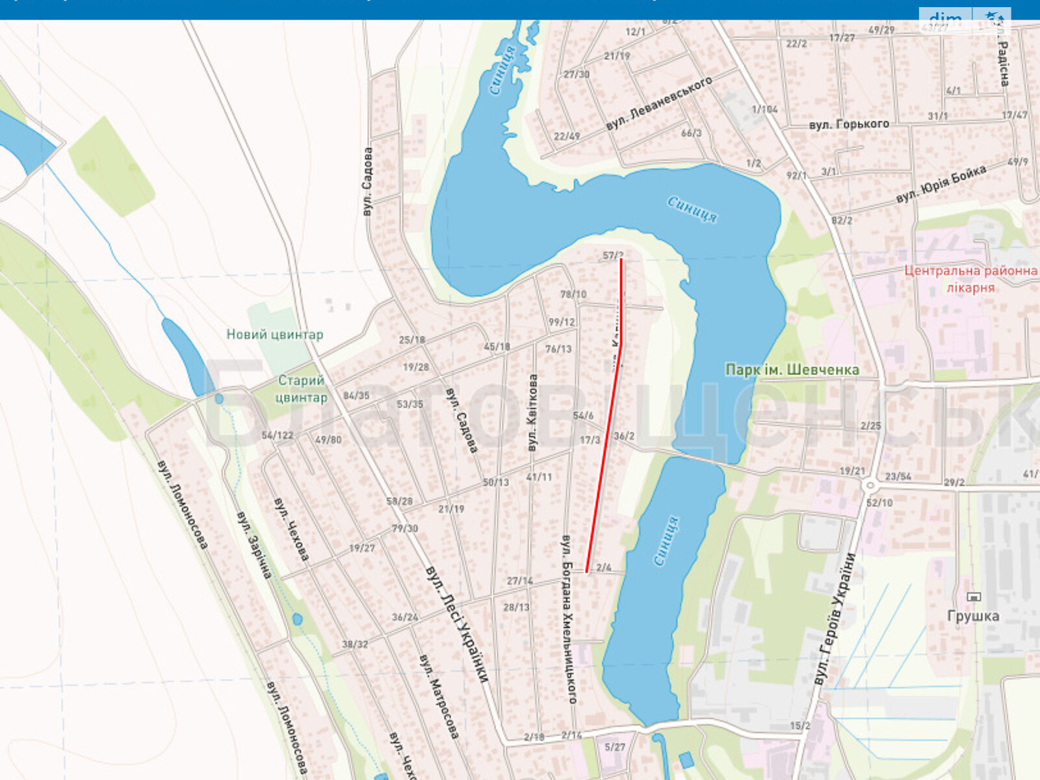
Task: Select street label вул. Богдана Хмельницького
Action: tap(569, 619)
